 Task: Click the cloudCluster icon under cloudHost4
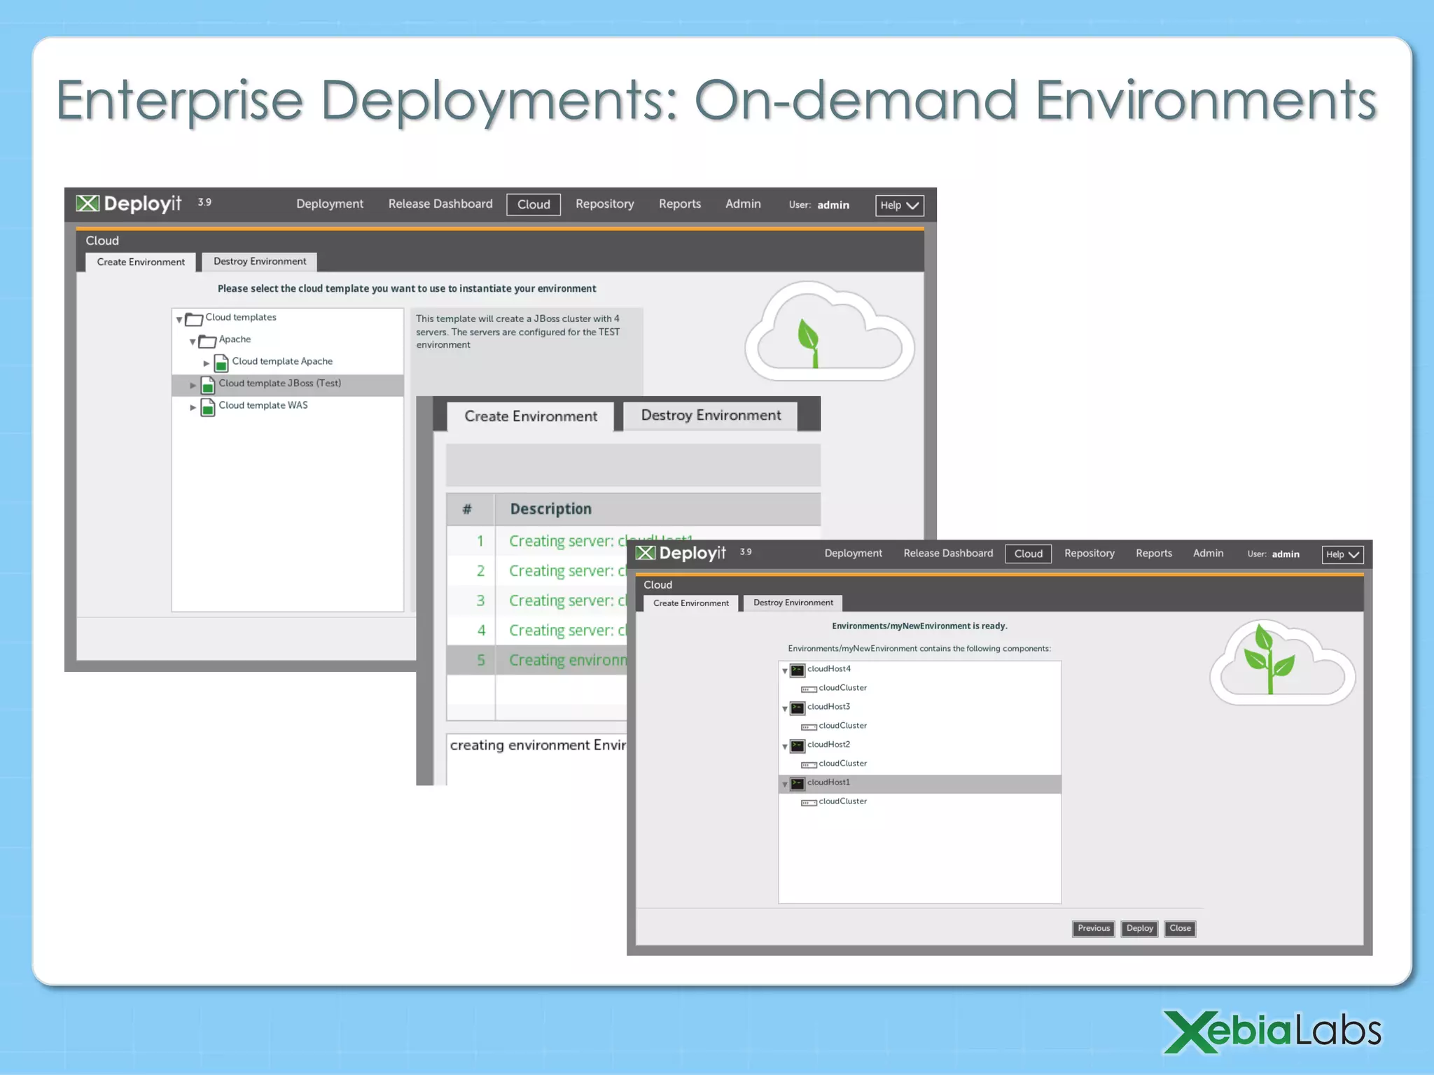809,689
